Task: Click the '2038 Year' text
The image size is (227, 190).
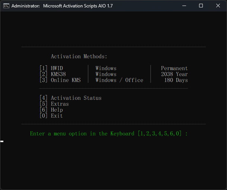Action: [x=174, y=74]
